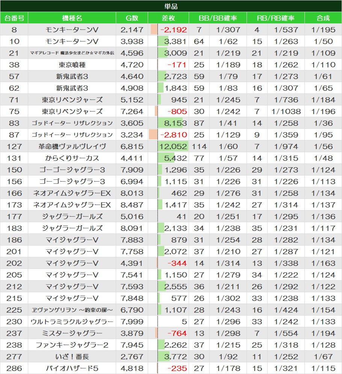The width and height of the screenshot is (342, 374).
Task: Click 新鬼武者3 in row 62
Action: pyautogui.click(x=72, y=88)
